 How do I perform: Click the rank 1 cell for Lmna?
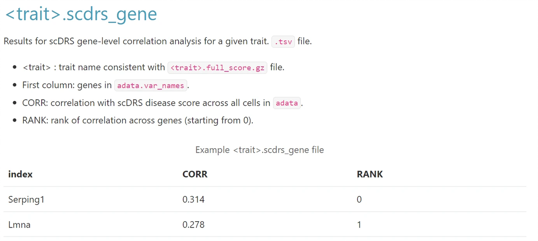(x=359, y=224)
